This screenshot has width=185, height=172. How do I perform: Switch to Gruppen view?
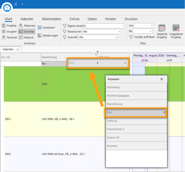click(x=9, y=32)
